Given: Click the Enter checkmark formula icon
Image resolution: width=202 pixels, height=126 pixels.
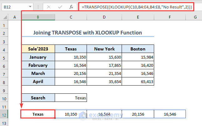Looking at the screenshot, I should coord(59,6).
